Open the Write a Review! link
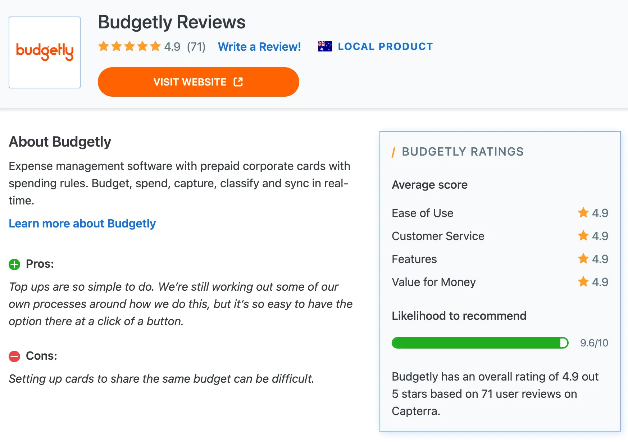The image size is (628, 442). point(259,47)
